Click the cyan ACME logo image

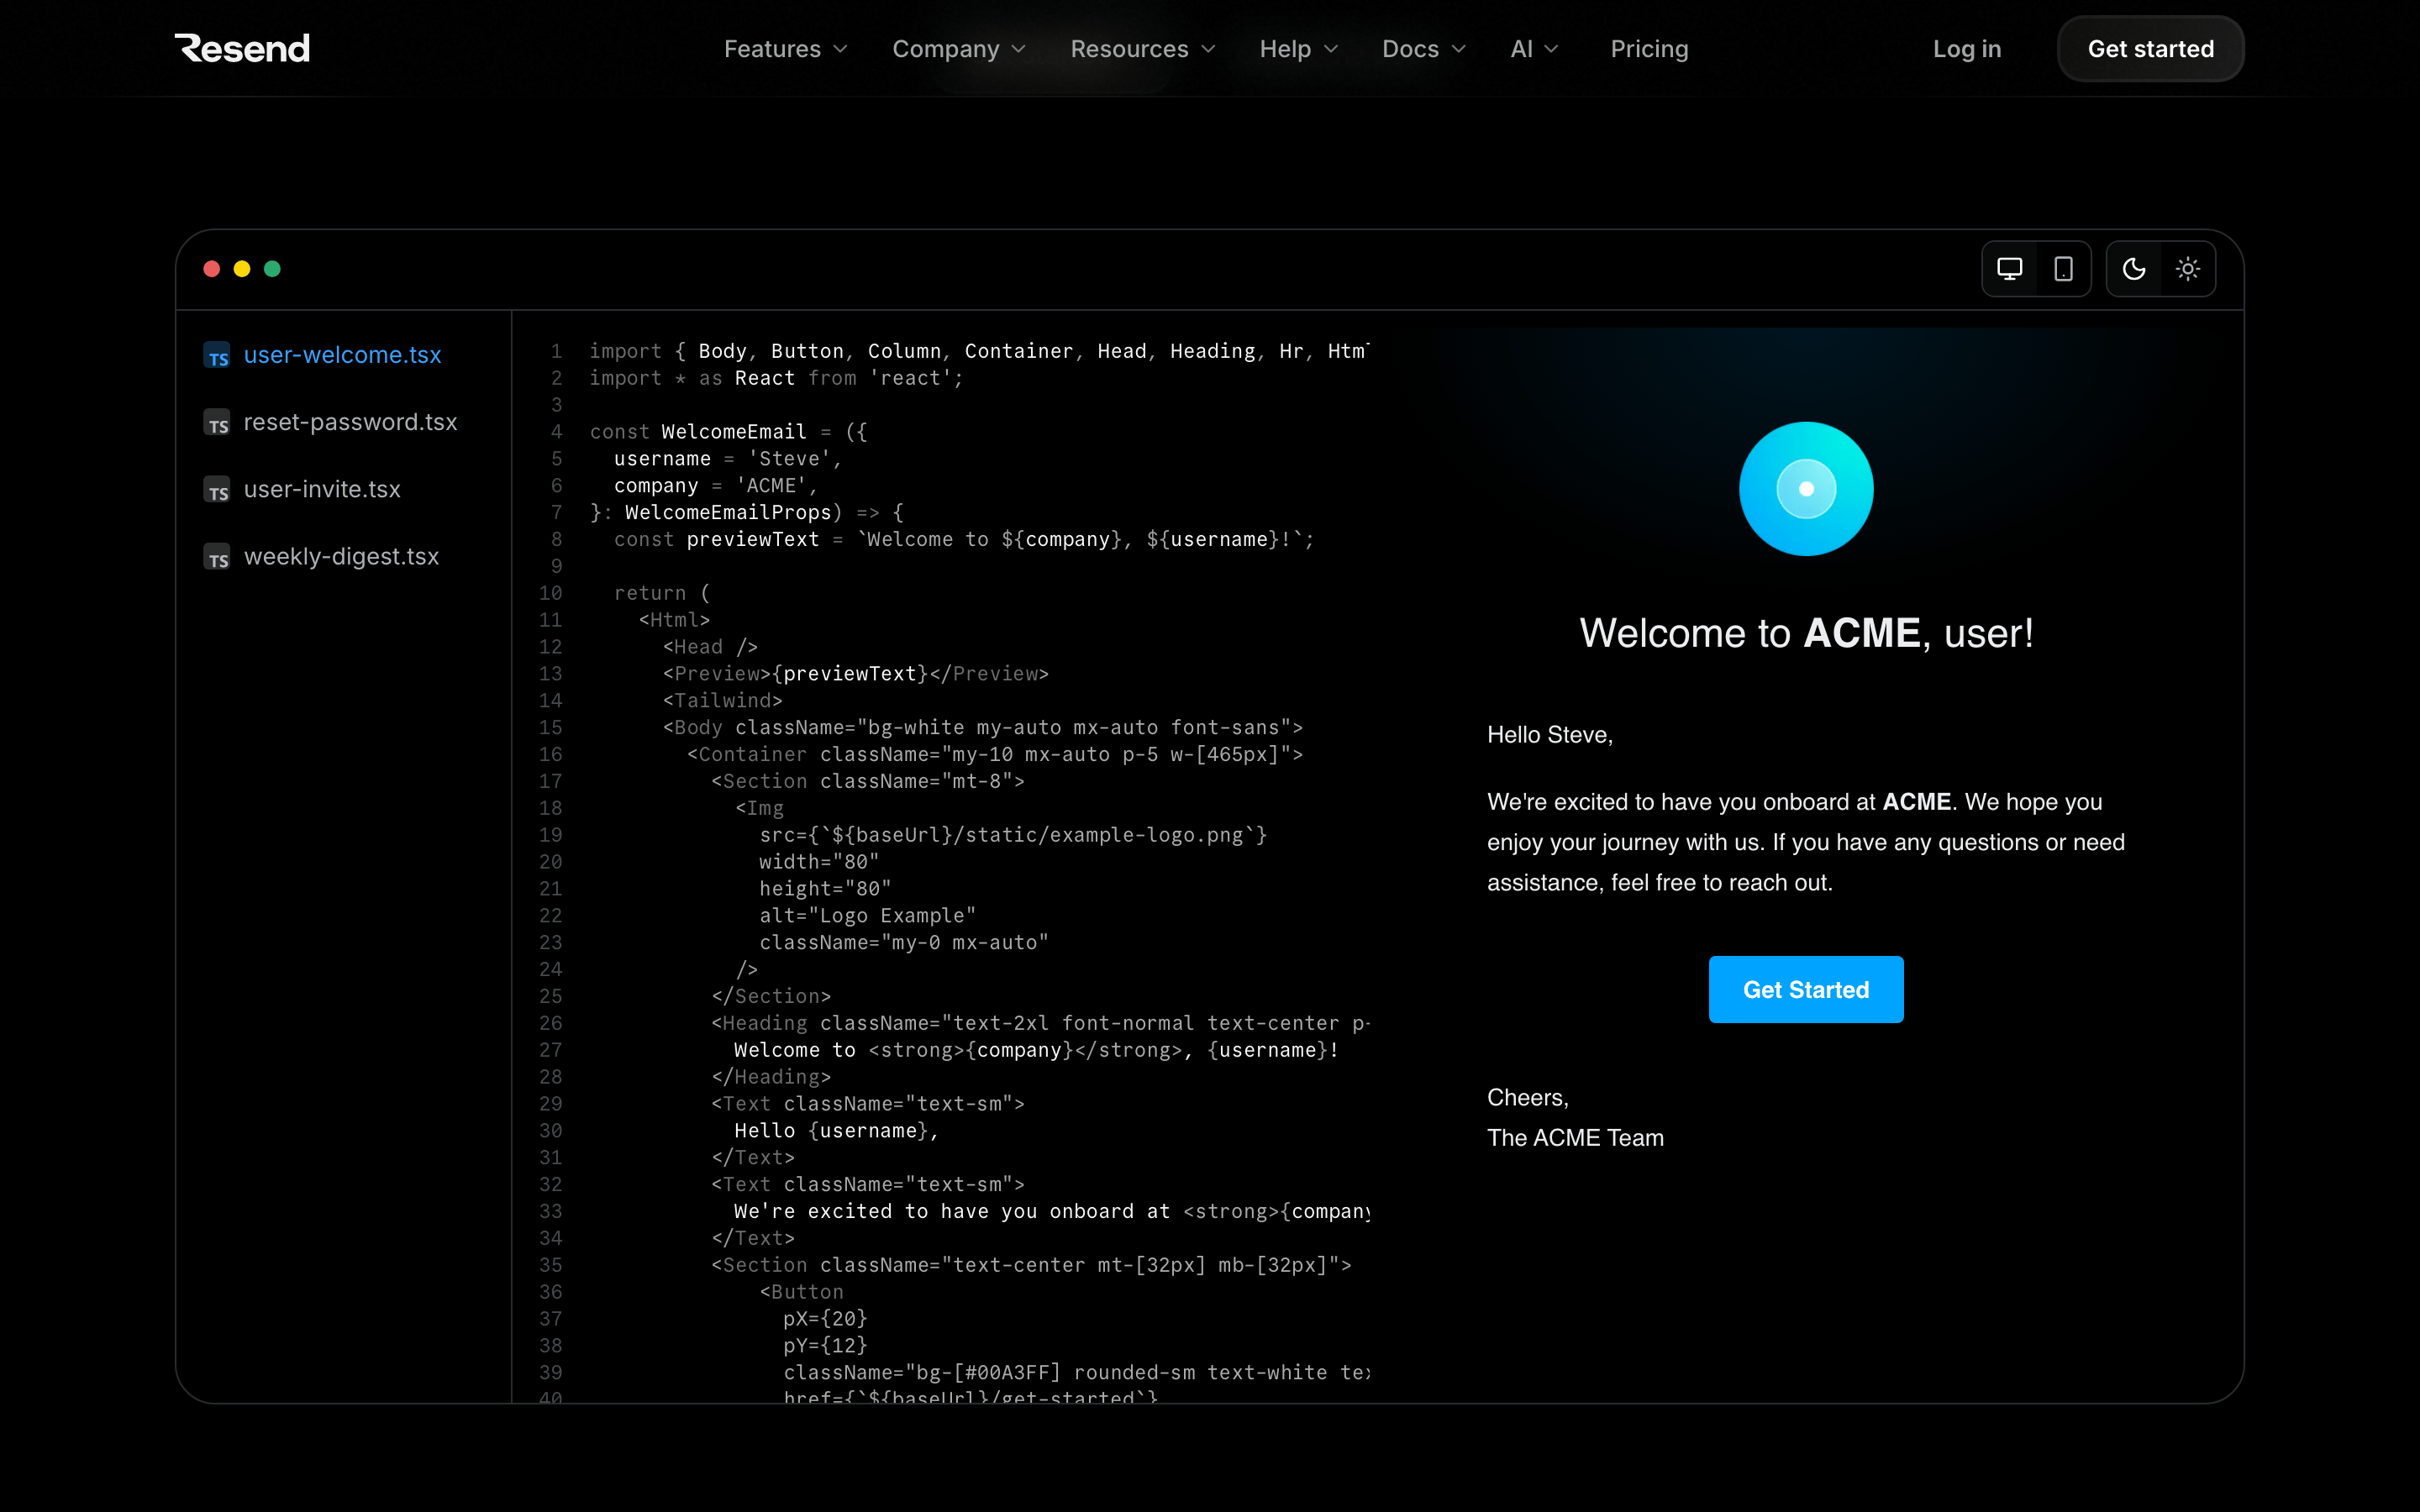(1806, 489)
